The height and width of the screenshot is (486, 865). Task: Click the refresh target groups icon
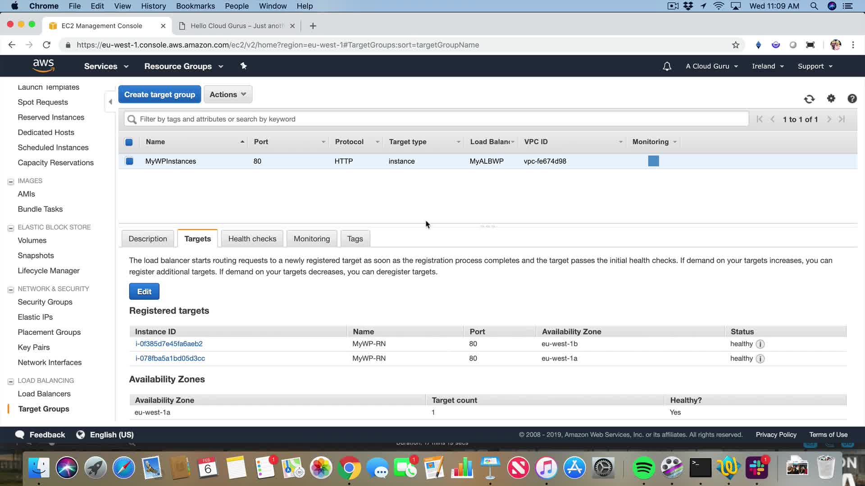point(809,99)
